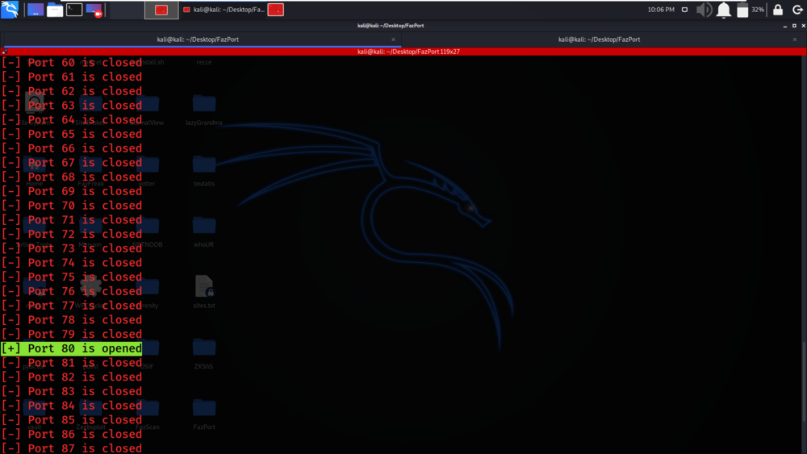The height and width of the screenshot is (454, 807).
Task: Click the line 'Port 67 is closed'
Action: (x=72, y=162)
